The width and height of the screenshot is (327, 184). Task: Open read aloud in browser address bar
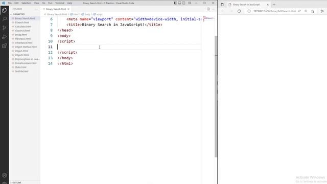pyautogui.click(x=299, y=11)
